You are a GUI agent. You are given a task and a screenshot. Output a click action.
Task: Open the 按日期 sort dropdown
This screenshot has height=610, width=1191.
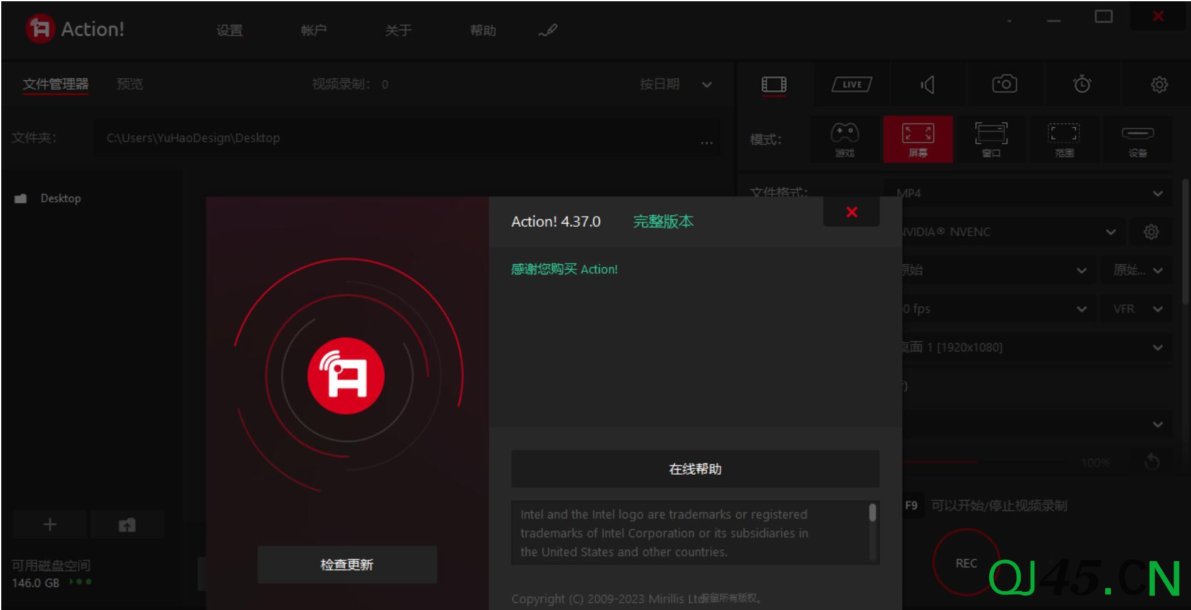coord(675,84)
